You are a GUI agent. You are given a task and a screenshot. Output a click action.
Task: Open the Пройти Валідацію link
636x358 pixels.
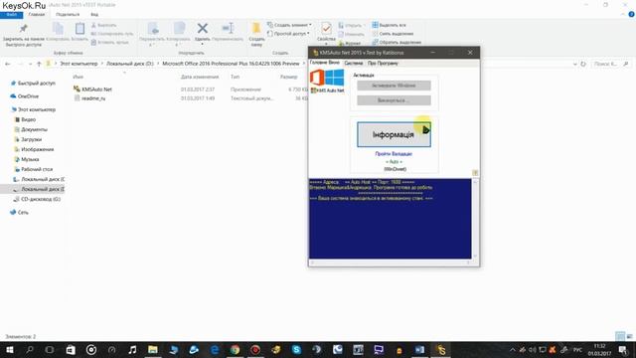(x=394, y=154)
